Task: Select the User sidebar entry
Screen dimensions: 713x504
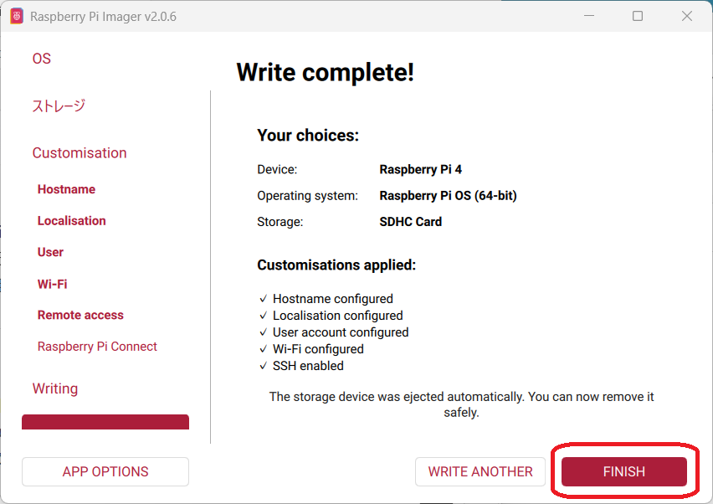Action: (50, 252)
